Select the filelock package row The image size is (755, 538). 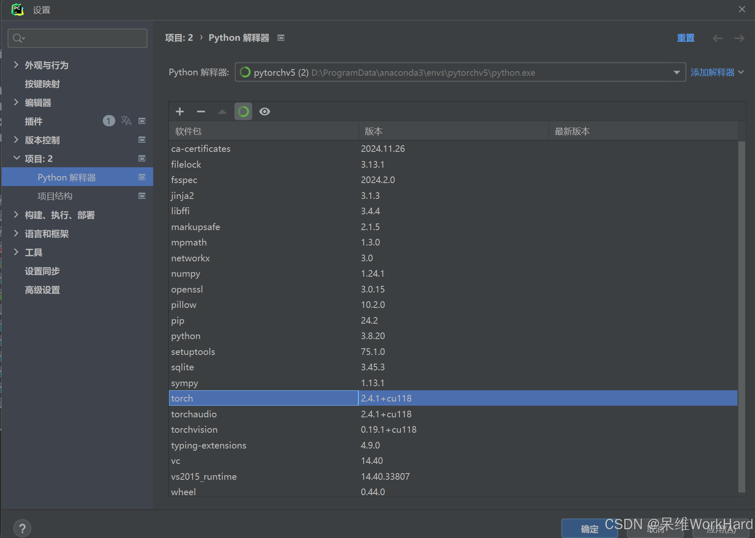click(453, 164)
